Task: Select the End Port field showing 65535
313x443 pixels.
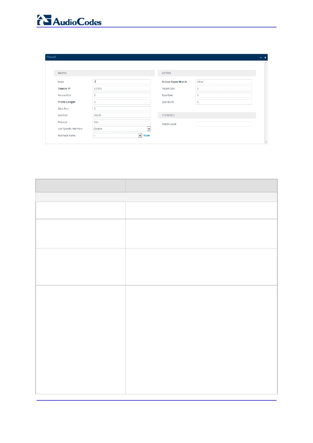Action: [122, 115]
